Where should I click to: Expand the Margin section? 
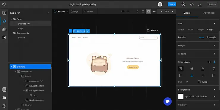pos(214,45)
